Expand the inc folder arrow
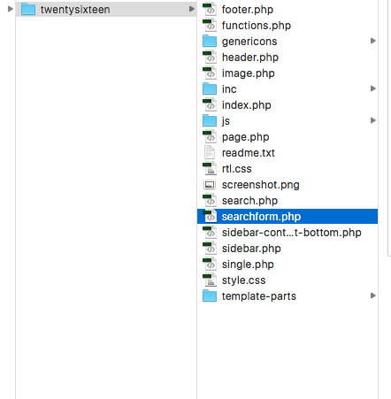 373,88
